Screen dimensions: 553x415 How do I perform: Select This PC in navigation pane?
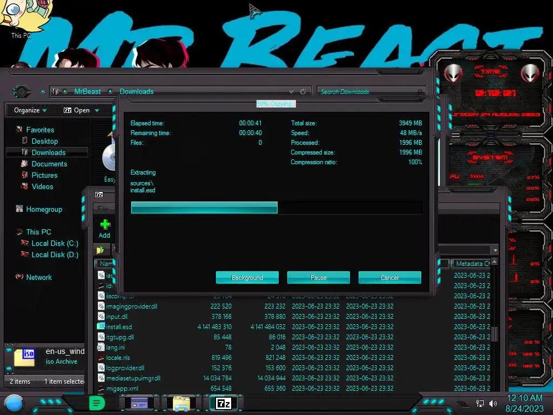point(38,232)
